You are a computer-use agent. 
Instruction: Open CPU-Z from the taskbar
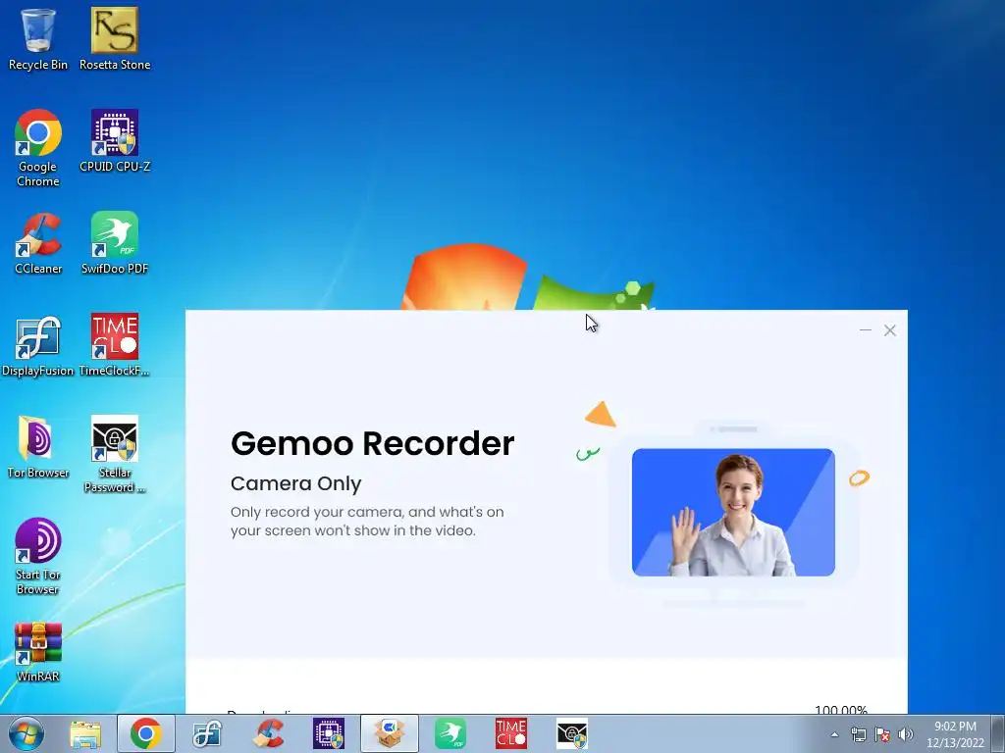coord(329,733)
